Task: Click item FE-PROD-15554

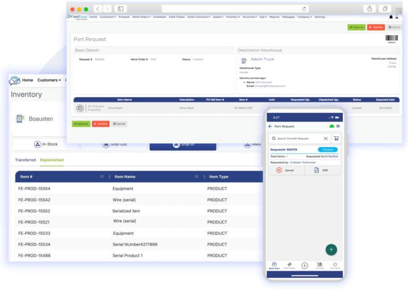Action: (35, 189)
